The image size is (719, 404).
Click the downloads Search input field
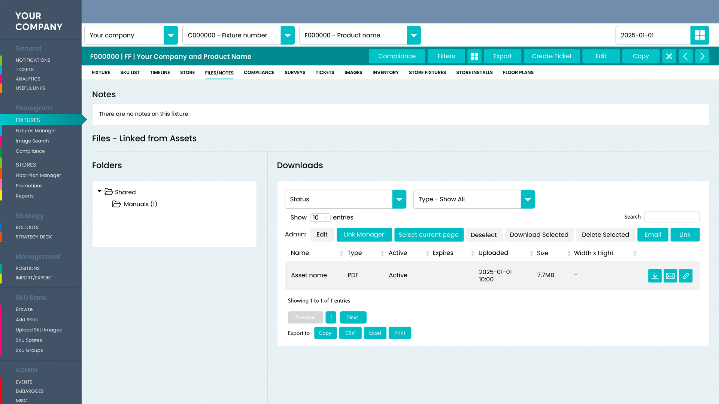click(672, 217)
